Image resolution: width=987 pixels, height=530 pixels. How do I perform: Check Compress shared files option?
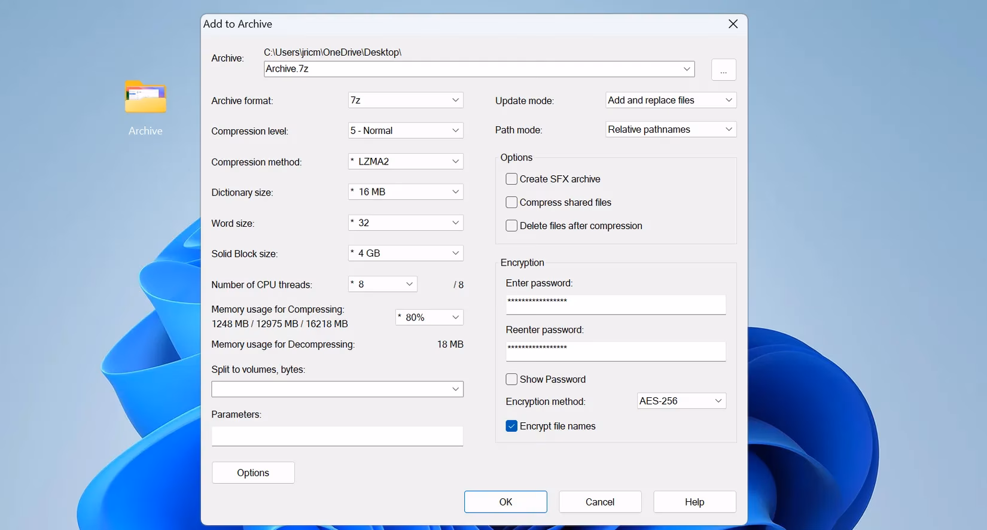(x=511, y=202)
